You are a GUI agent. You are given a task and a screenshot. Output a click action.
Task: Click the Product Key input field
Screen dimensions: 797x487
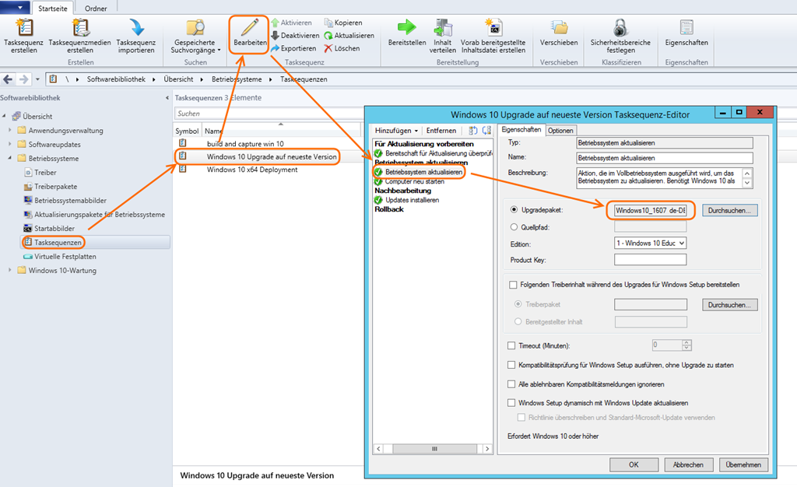click(x=650, y=260)
